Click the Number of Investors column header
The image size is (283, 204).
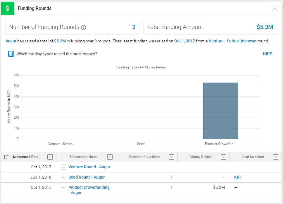(144, 157)
